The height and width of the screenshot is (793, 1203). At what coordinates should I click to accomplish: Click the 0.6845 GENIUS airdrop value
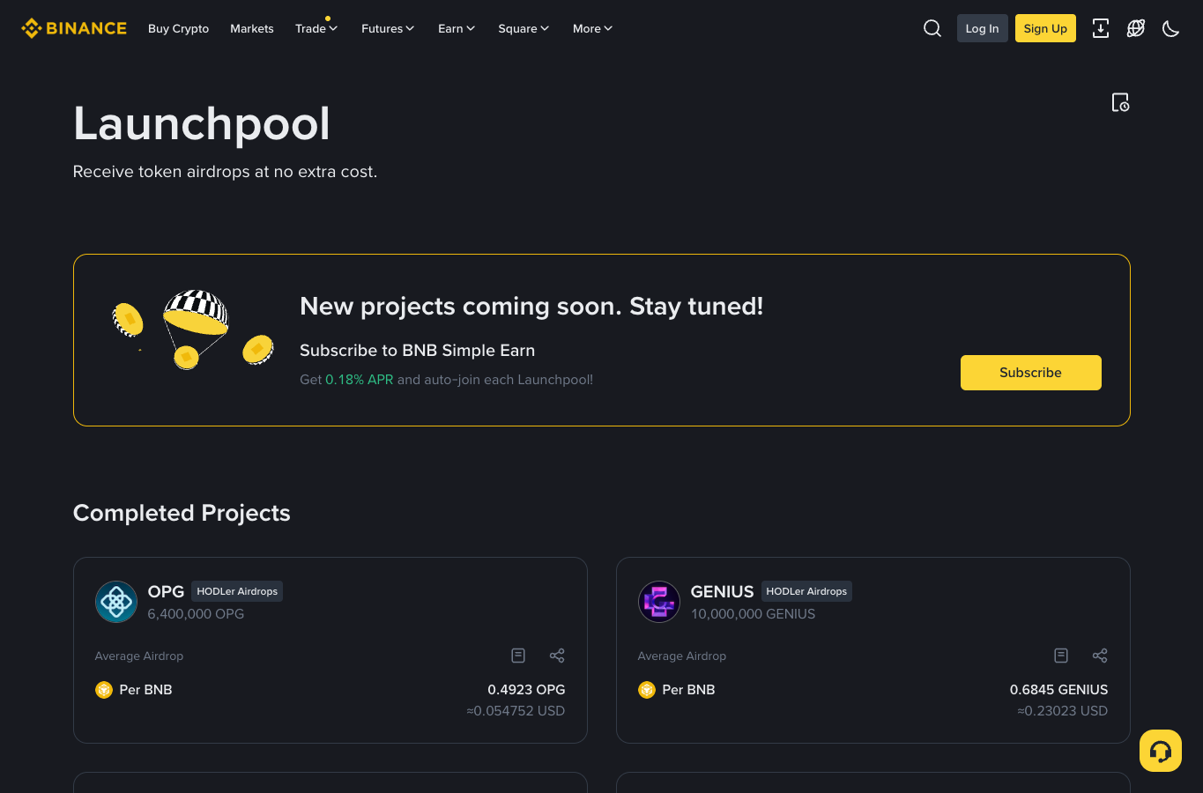(1058, 690)
